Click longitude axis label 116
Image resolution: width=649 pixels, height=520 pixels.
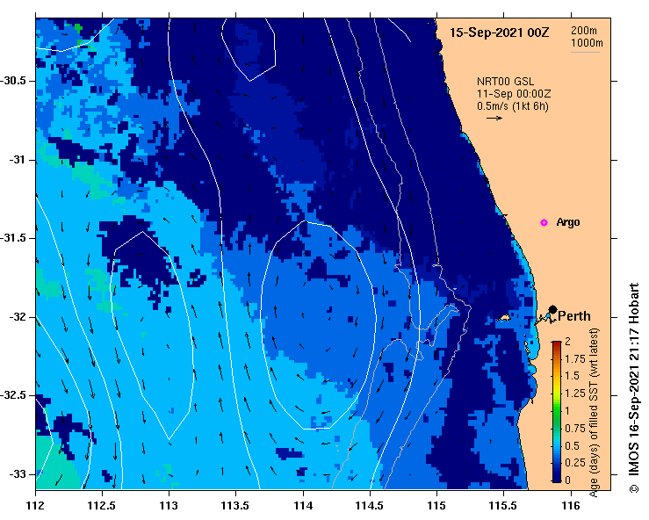571,506
